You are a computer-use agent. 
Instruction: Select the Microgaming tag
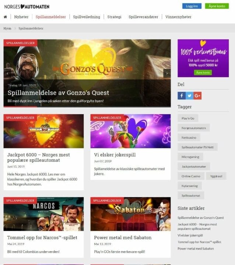pyautogui.click(x=190, y=157)
